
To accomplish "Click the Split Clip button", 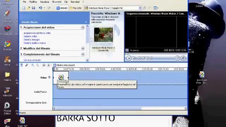I will click(177, 58).
